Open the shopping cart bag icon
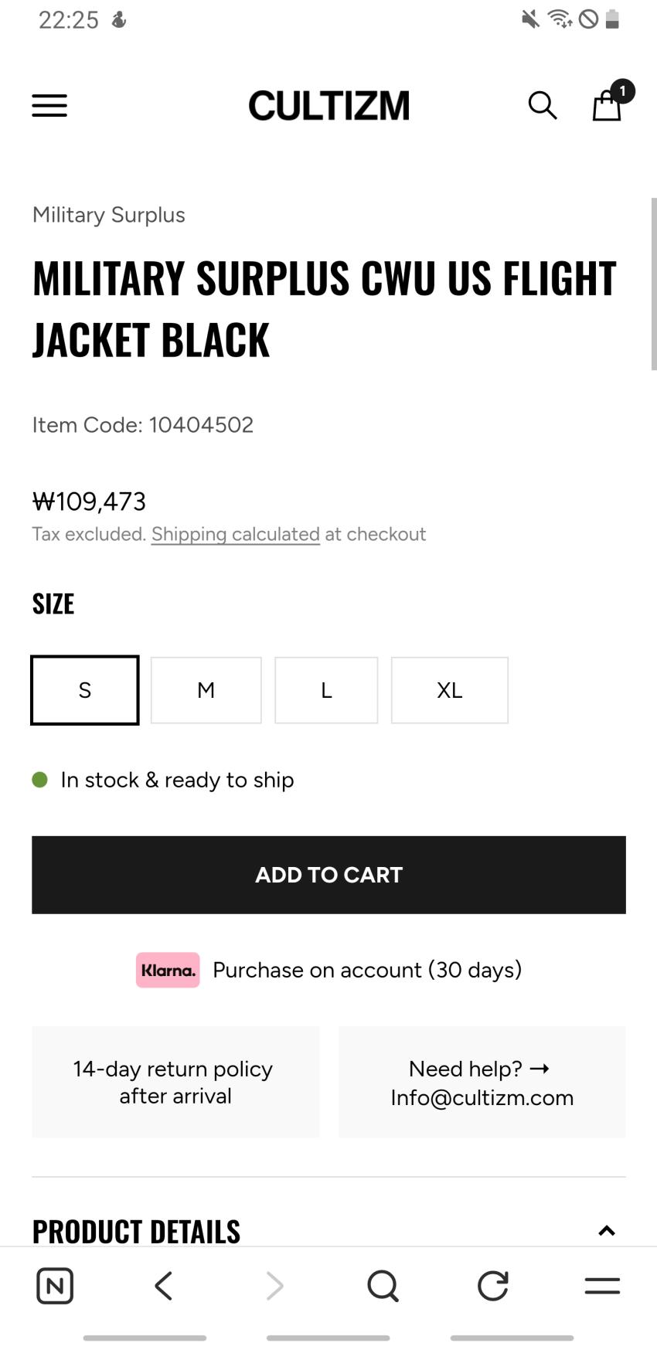657x1350 pixels. pyautogui.click(x=608, y=104)
